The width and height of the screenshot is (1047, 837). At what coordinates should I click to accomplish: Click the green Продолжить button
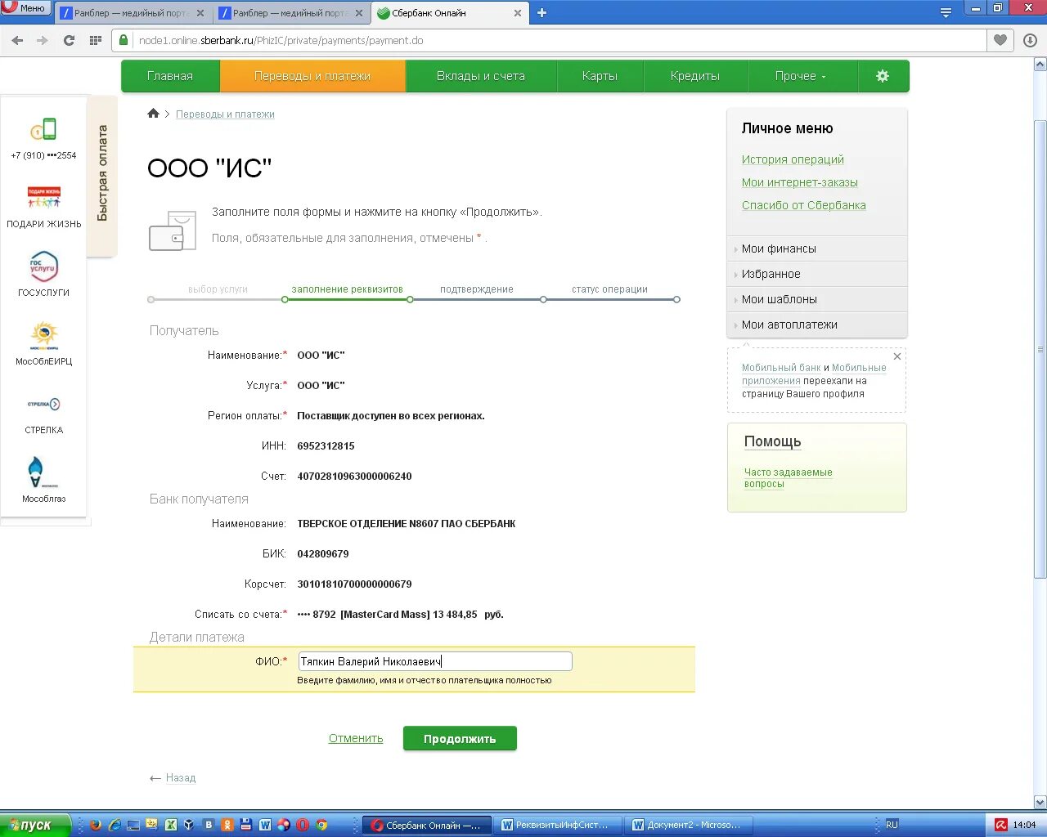click(x=460, y=739)
